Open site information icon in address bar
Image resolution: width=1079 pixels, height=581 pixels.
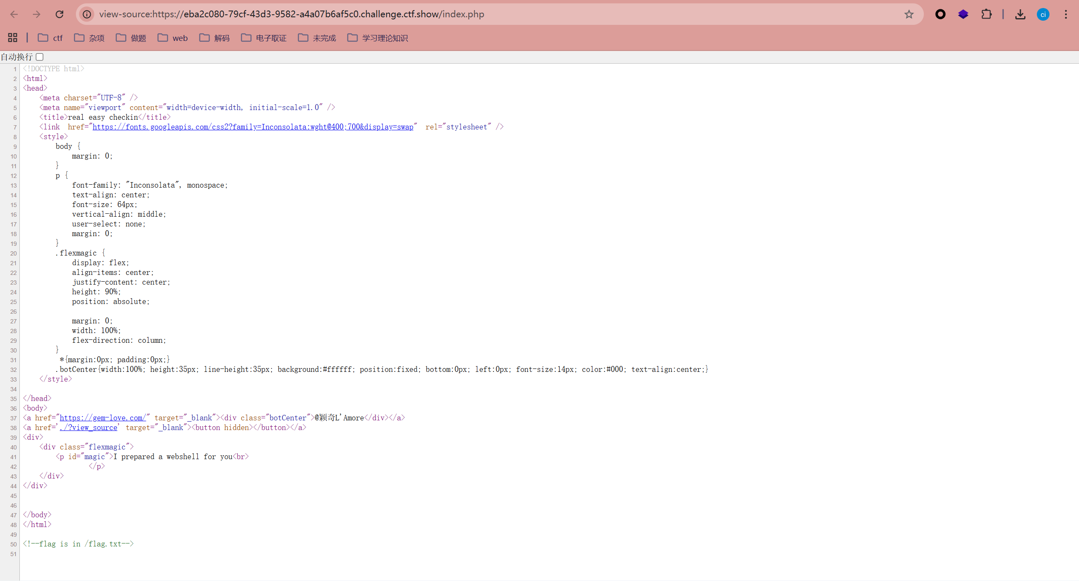(87, 14)
